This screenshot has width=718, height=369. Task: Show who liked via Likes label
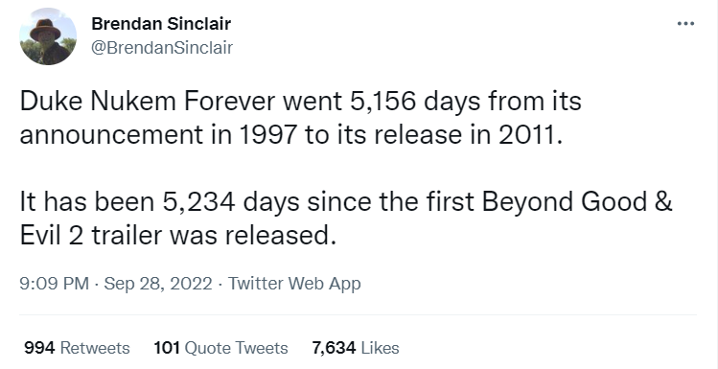(380, 348)
